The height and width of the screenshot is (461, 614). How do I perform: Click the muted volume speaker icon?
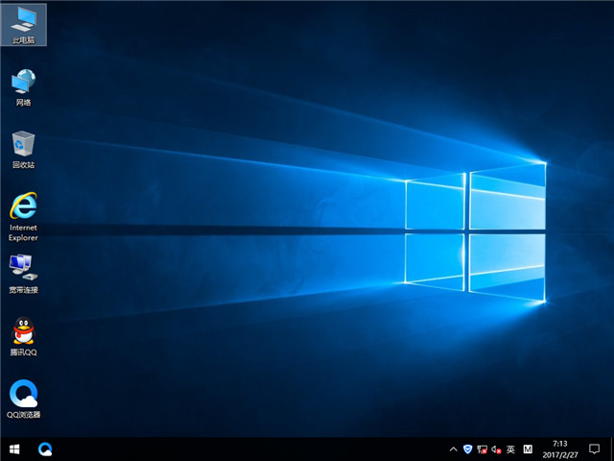point(496,449)
